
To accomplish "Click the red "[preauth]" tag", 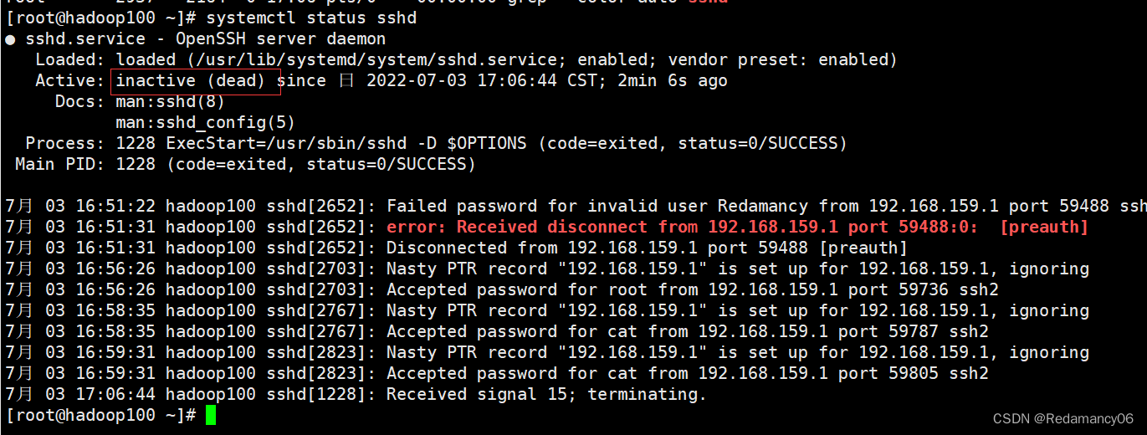I will coord(1043,228).
